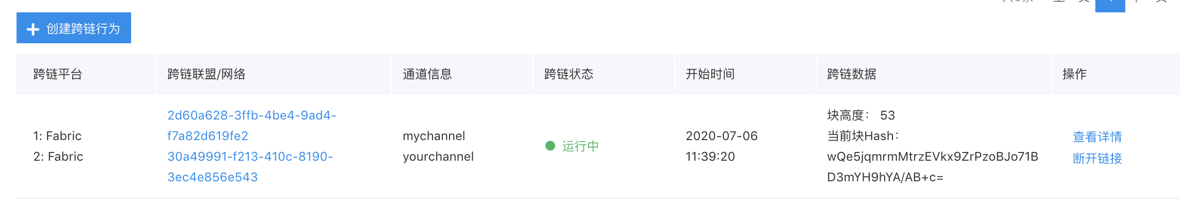Click the green running status dot
Viewport: 1180px width, 205px height.
(550, 146)
